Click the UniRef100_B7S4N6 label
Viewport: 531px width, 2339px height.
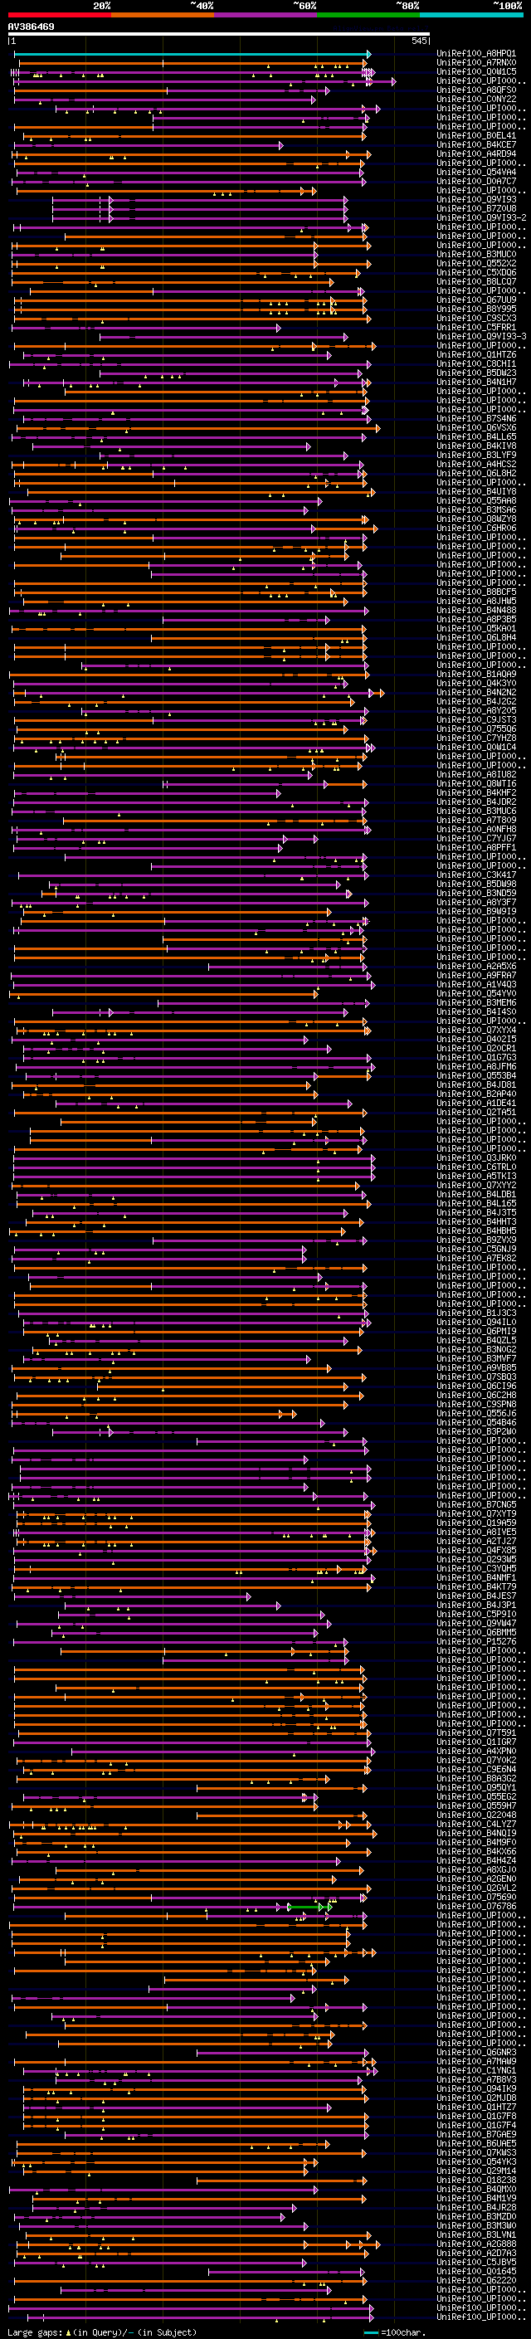(x=476, y=418)
